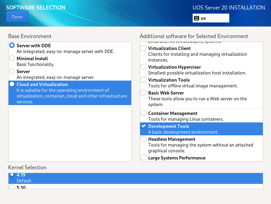This screenshot has height=204, width=271.
Task: Click the 'Cloud and Virtualization' title text
Action: (x=42, y=84)
